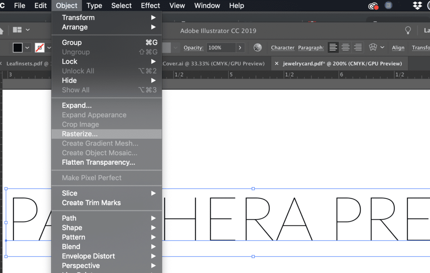
Task: Click the stroke none swatch
Action: coord(40,48)
